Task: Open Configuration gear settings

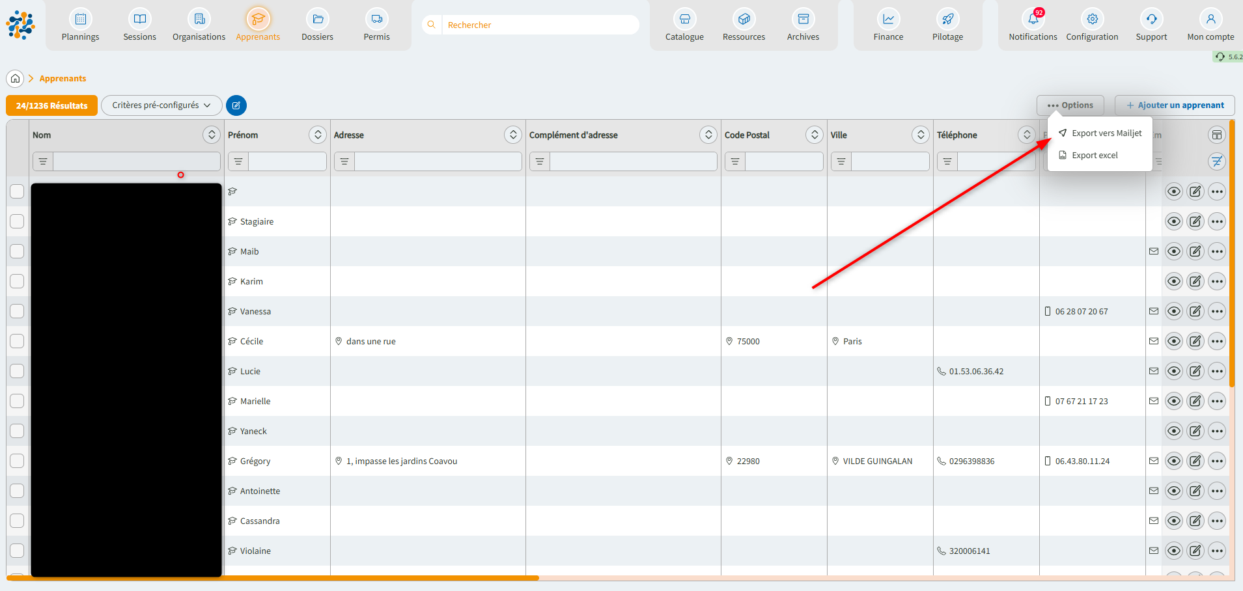Action: pos(1092,20)
